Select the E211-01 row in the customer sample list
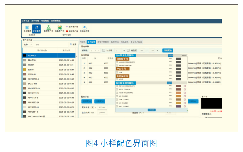Viewport: 243px width, 152px height. [49, 70]
